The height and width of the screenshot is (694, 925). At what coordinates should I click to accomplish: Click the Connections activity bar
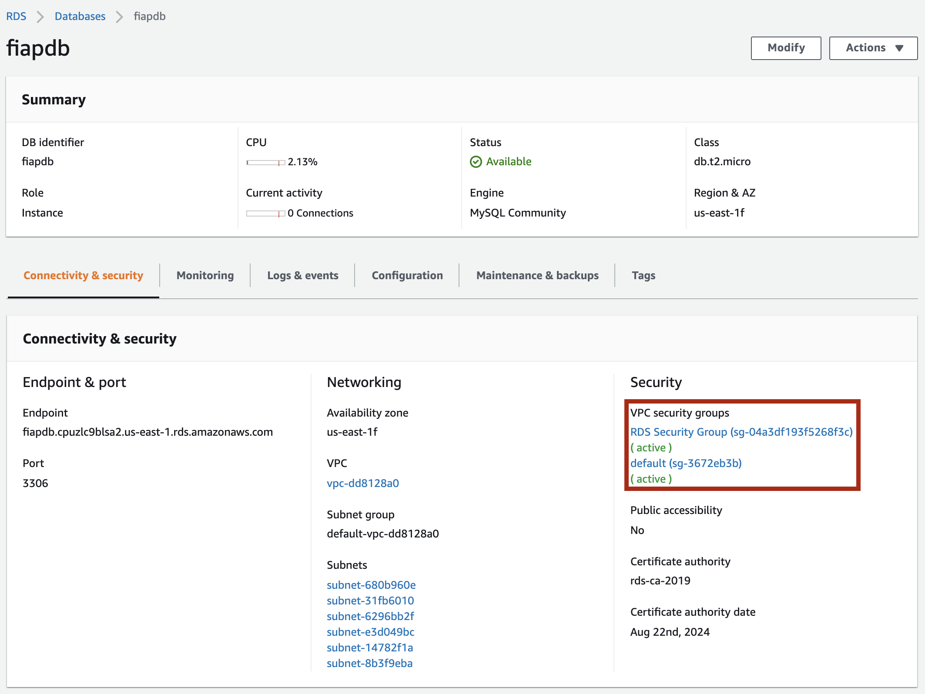(265, 214)
